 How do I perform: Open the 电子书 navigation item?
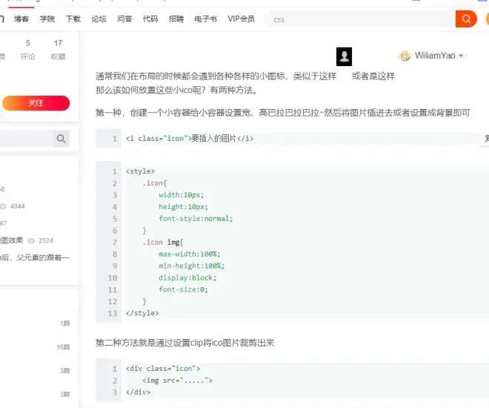tap(205, 19)
